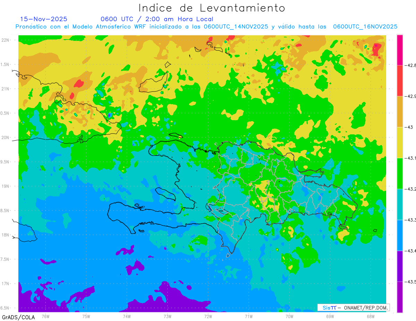This screenshot has height=321, width=416.
Task: Click the bottom violet legend block below -43.5
Action: [400, 297]
